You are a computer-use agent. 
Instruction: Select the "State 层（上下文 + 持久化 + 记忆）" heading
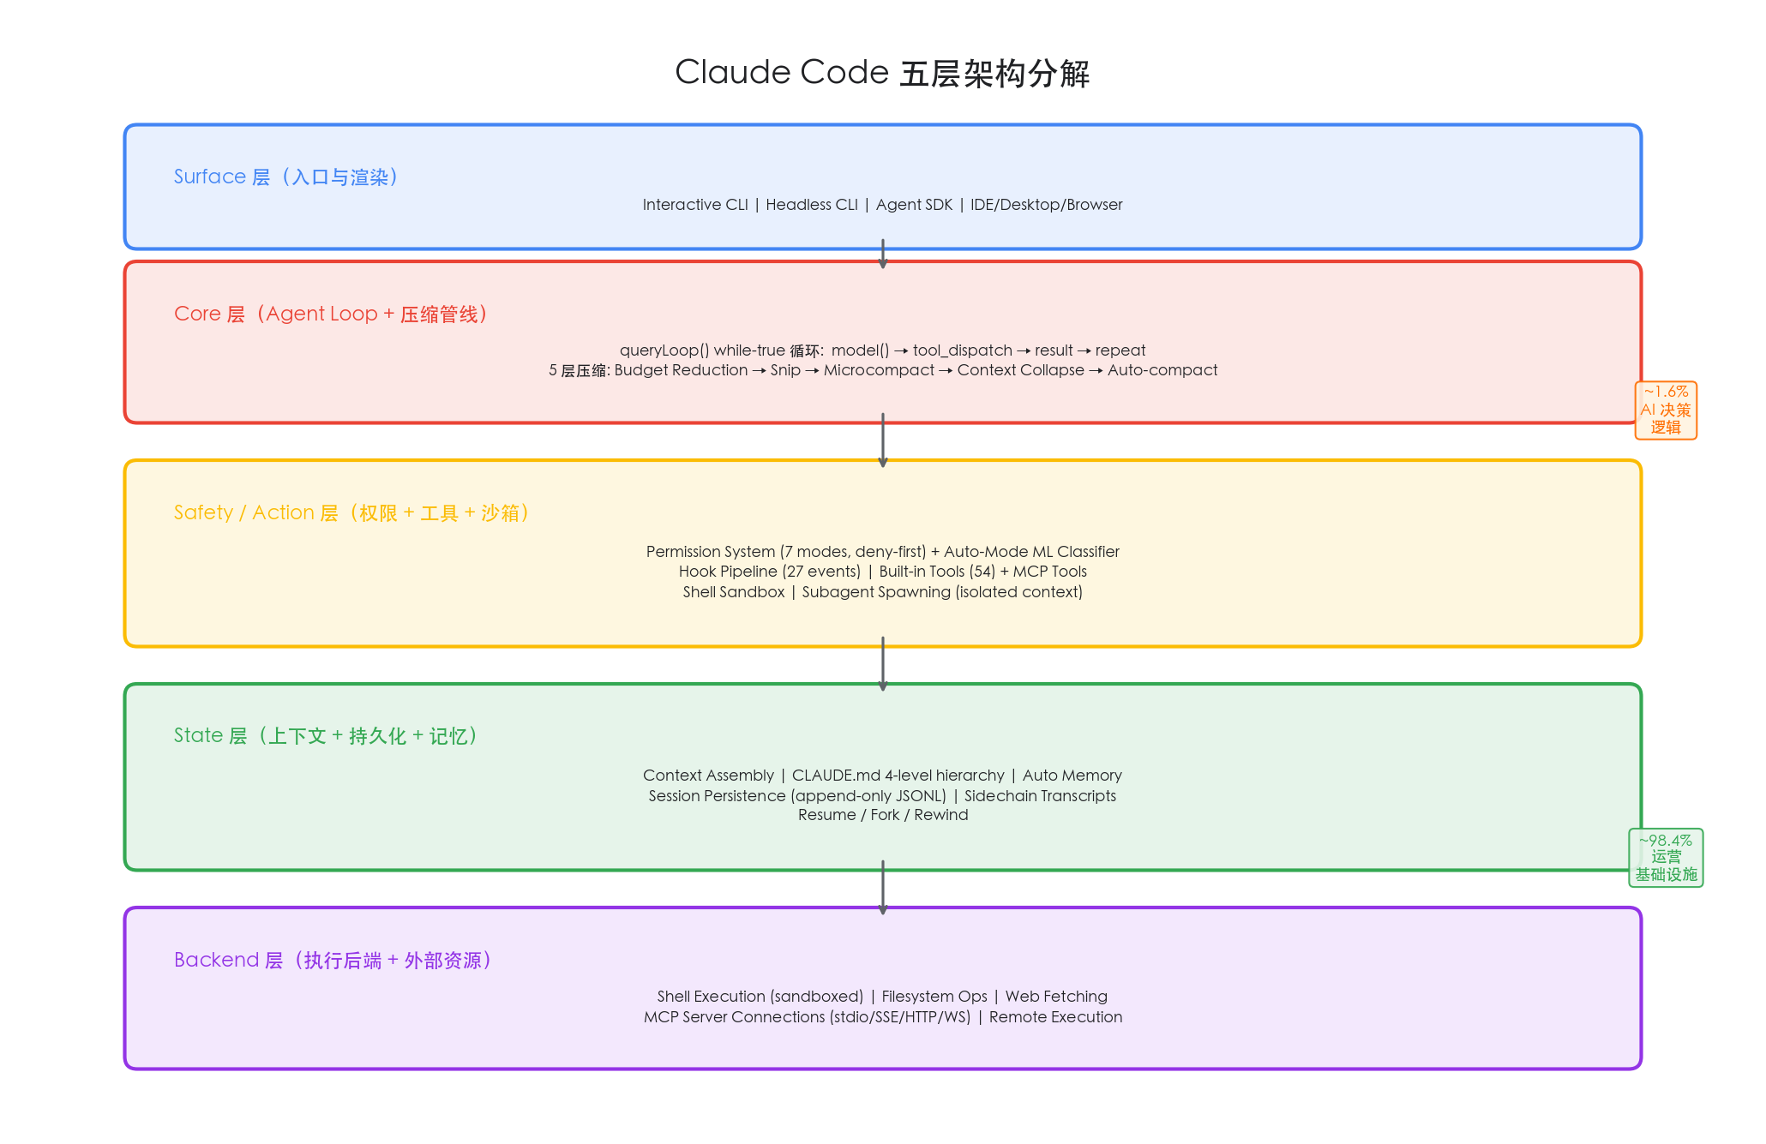[327, 736]
